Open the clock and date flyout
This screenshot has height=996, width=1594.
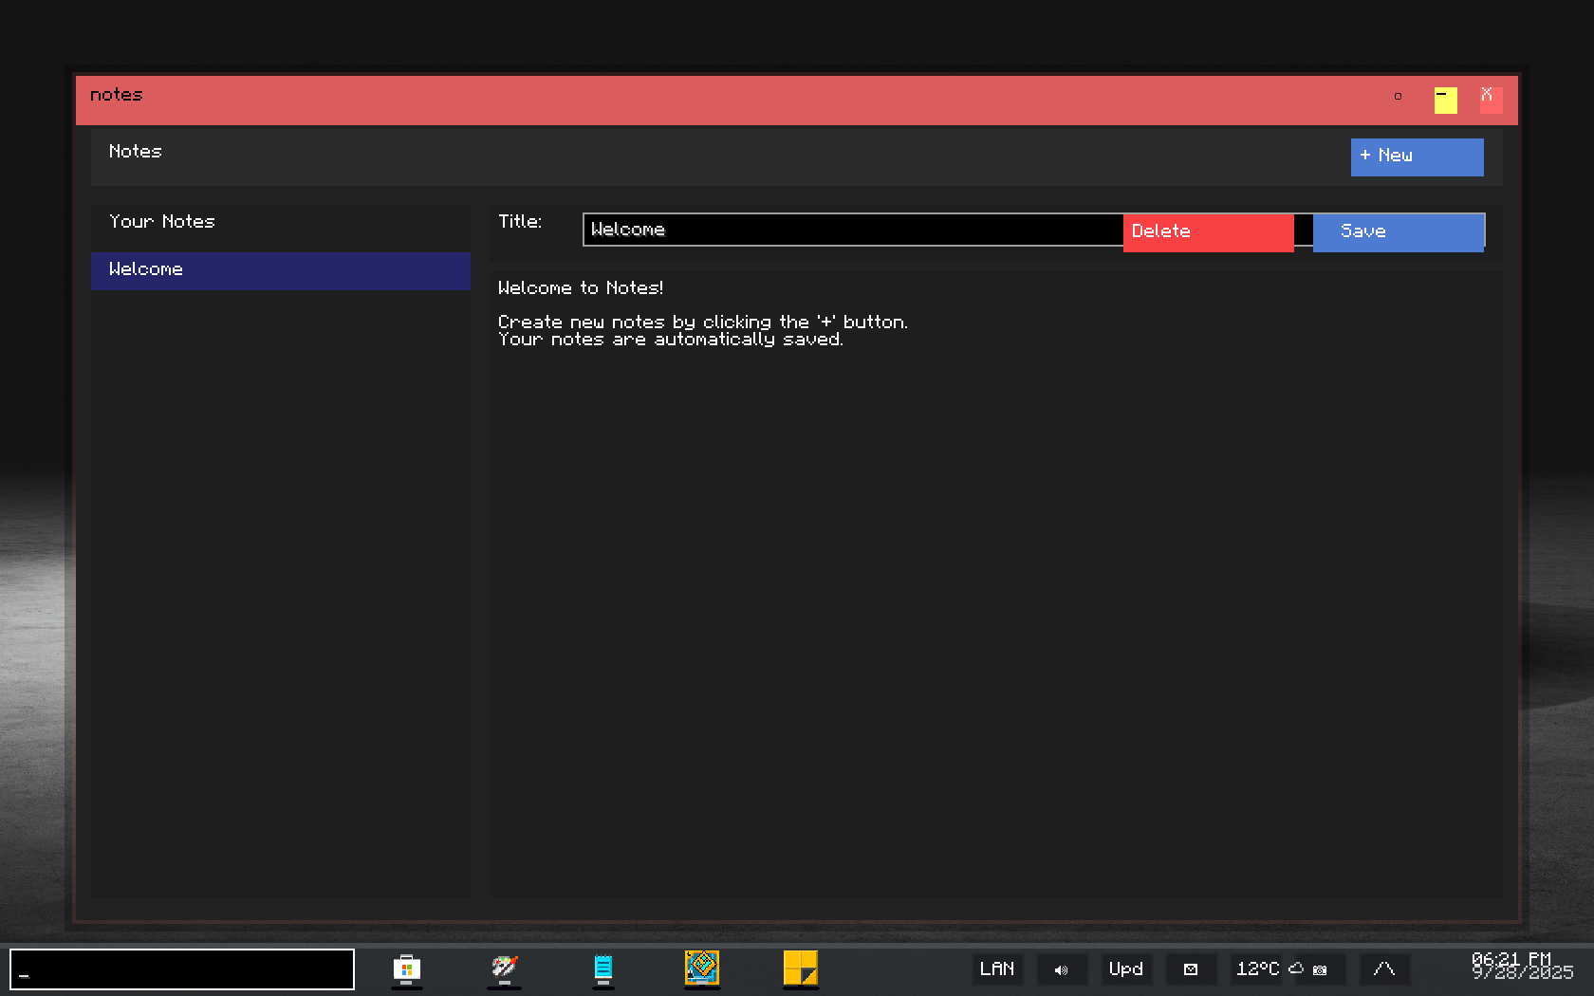click(1521, 967)
